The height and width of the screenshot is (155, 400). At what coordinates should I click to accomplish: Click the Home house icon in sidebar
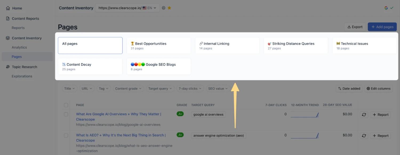tap(8, 8)
